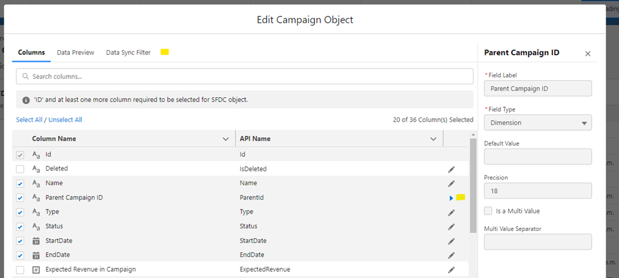
Task: Uncheck the Status column checkbox
Action: tap(20, 227)
